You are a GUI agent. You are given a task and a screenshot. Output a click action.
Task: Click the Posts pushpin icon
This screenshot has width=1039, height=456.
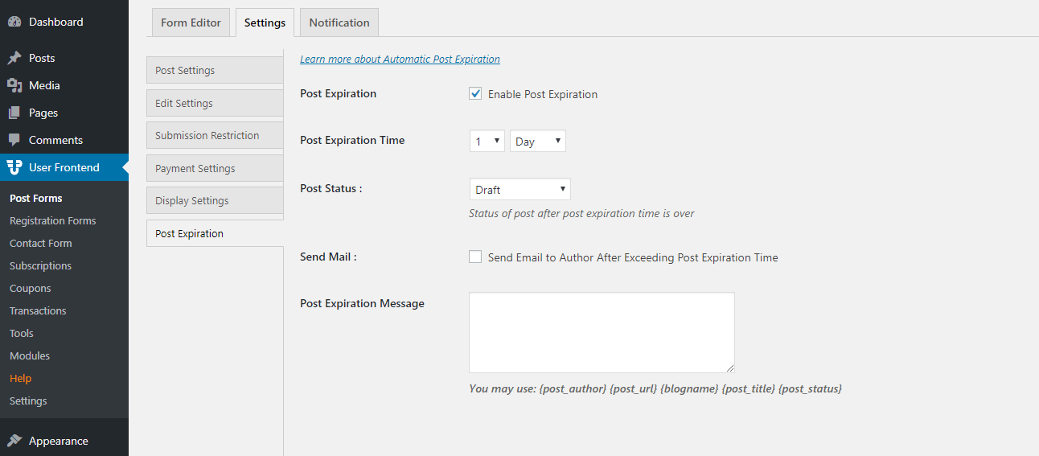pyautogui.click(x=14, y=58)
